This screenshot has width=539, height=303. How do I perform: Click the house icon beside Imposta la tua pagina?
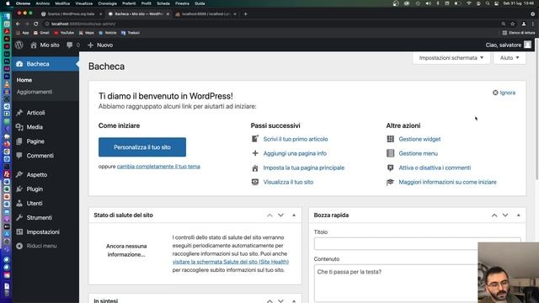coord(255,168)
